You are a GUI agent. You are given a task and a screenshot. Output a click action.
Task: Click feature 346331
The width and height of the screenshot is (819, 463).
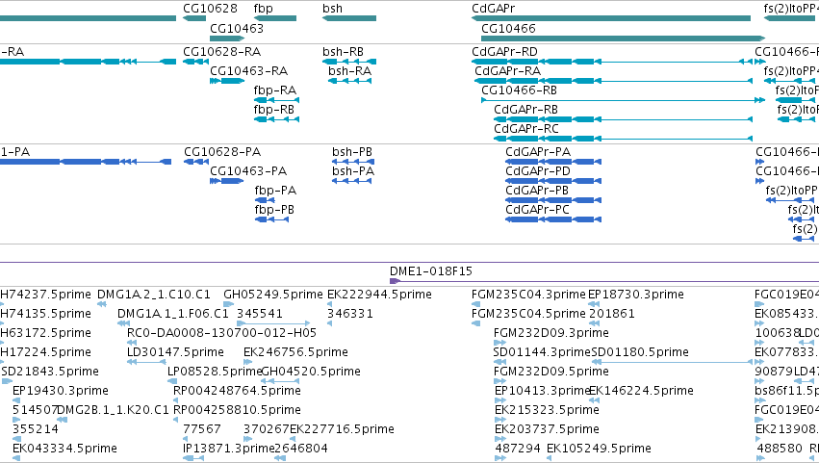(350, 314)
